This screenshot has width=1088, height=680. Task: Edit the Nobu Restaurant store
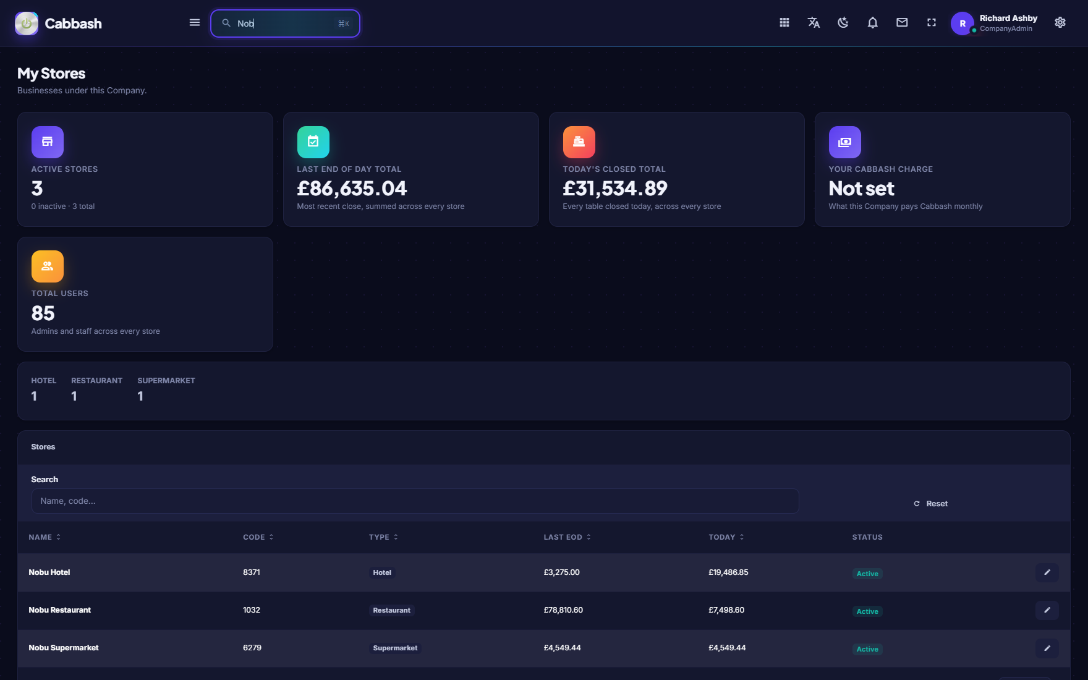[1047, 610]
